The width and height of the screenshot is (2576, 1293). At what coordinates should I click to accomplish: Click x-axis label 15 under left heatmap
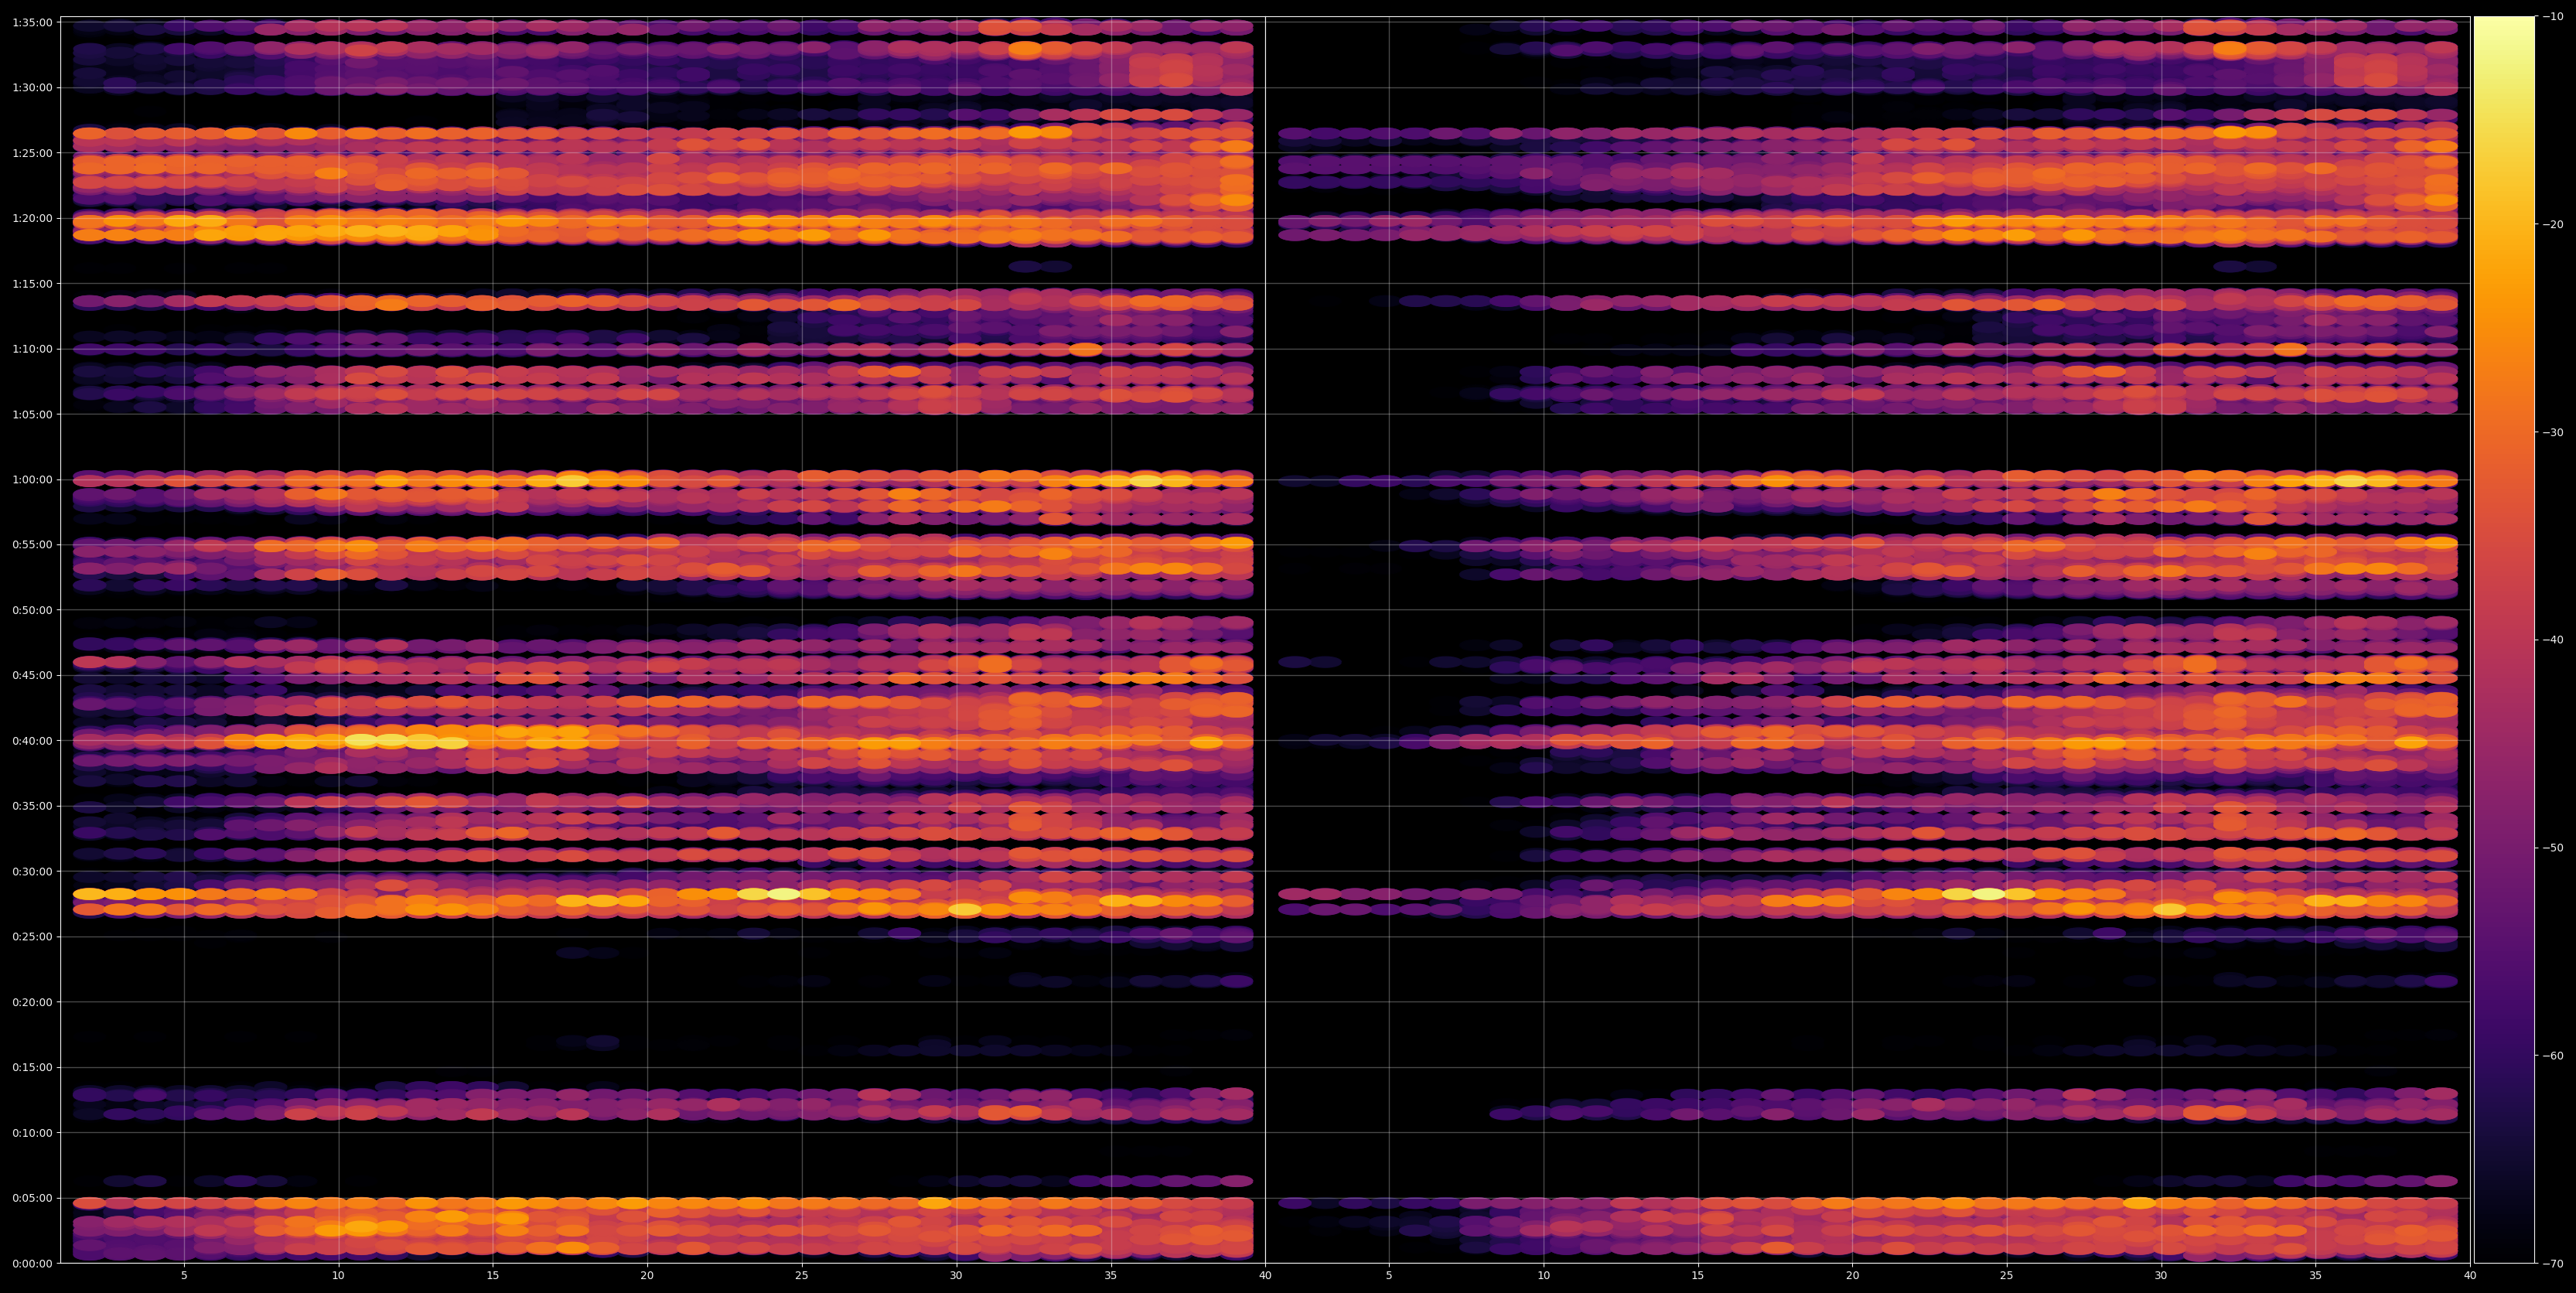[x=493, y=1275]
